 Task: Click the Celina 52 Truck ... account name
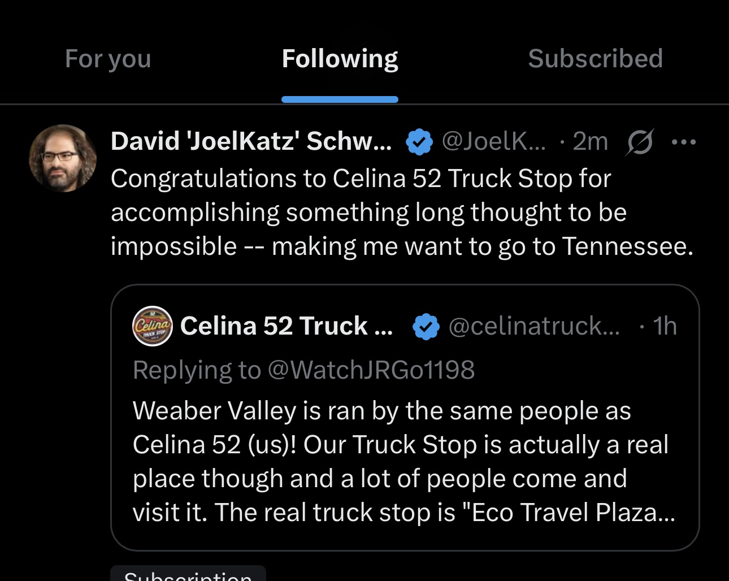286,326
